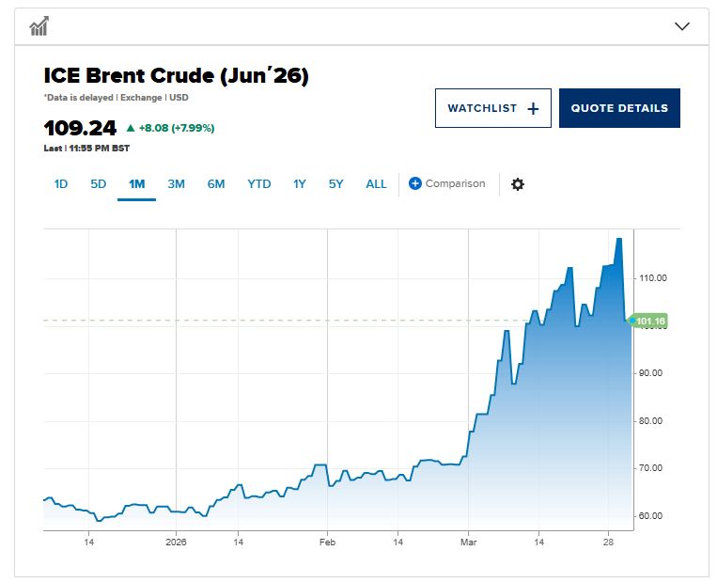This screenshot has height=582, width=717.
Task: Select the 1D time range
Action: [61, 184]
